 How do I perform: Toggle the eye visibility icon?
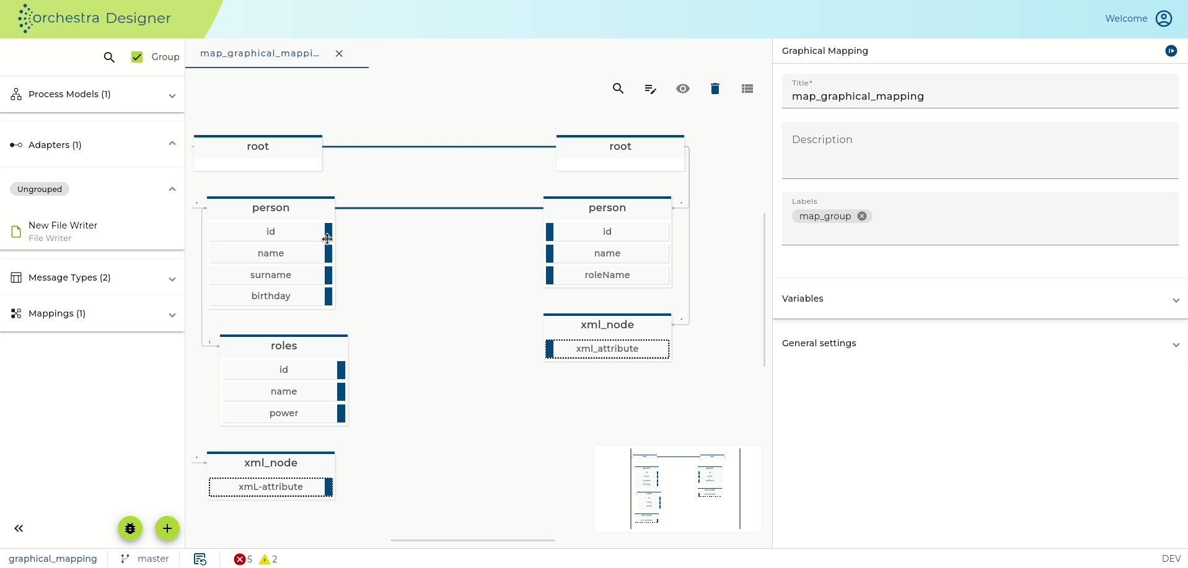[683, 89]
